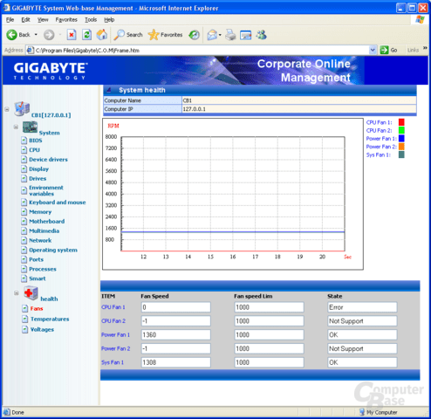Open the Motherboard tree entry

(47, 222)
